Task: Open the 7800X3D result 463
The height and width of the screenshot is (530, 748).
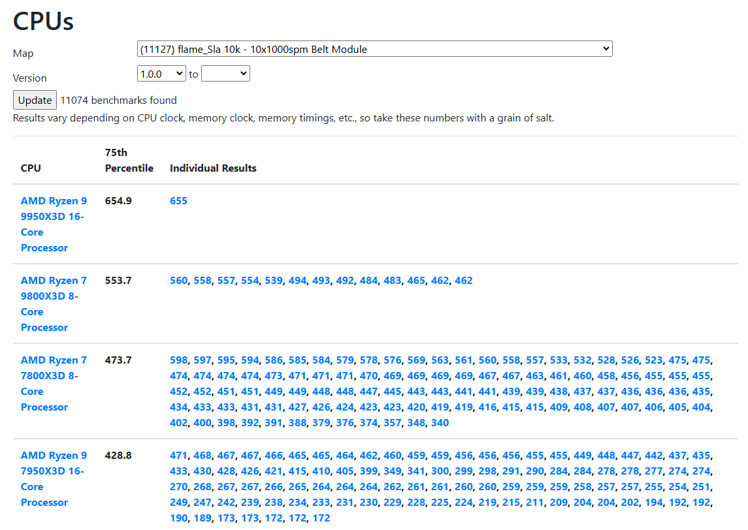Action: pos(535,375)
